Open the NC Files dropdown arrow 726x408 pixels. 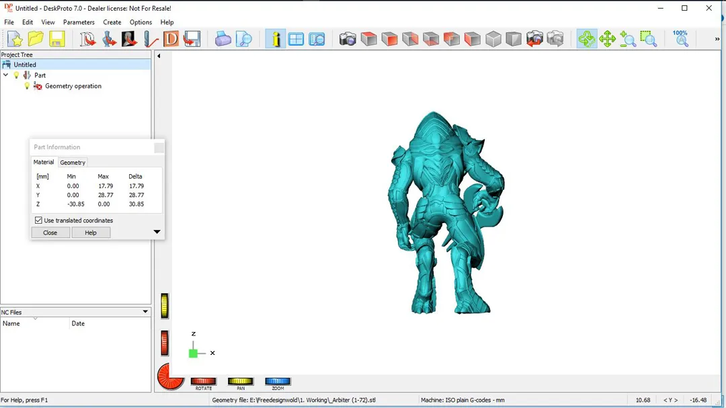pyautogui.click(x=145, y=312)
